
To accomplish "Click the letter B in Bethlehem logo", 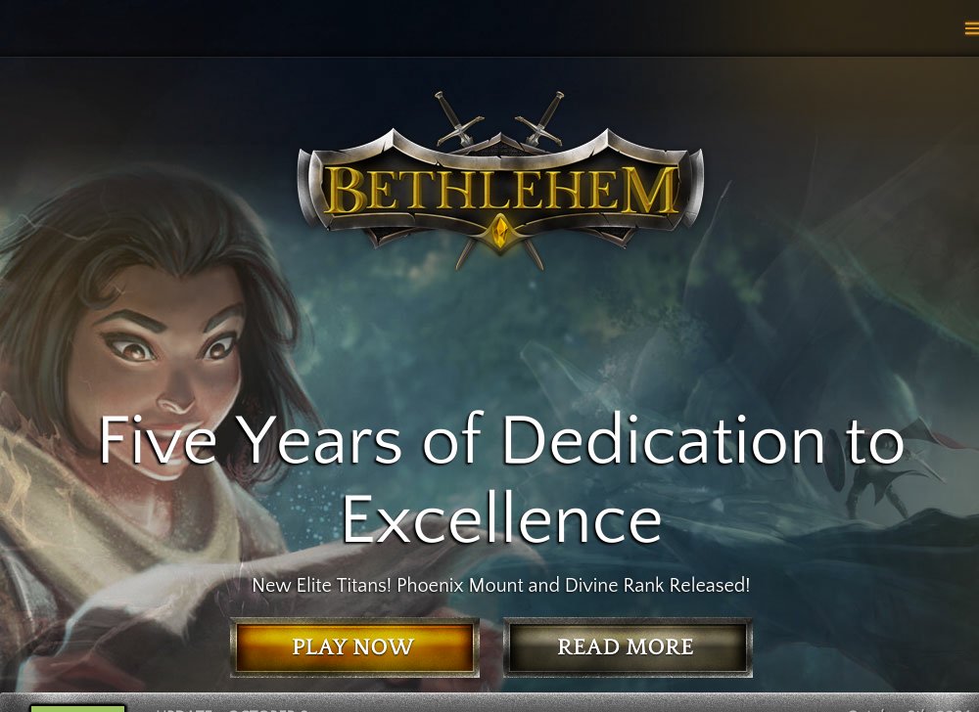I will click(x=346, y=190).
